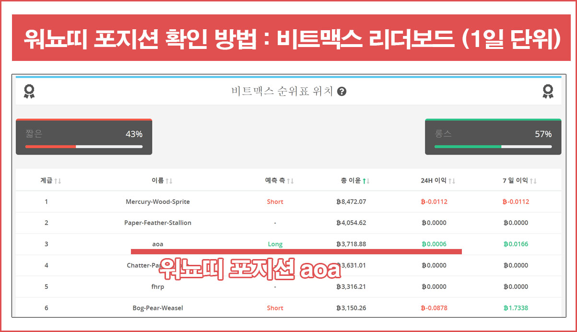This screenshot has height=332, width=577.
Task: Click 24H profit -0.0112 value
Action: click(x=434, y=202)
